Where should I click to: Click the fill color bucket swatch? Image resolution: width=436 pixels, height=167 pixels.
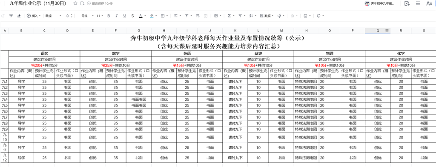(152, 16)
